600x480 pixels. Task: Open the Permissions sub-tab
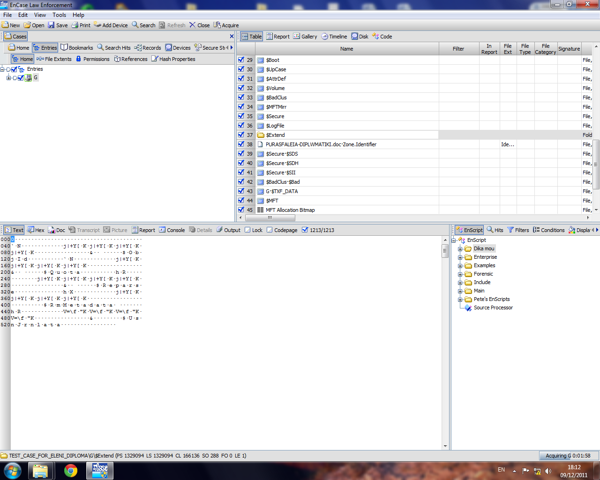(x=92, y=59)
